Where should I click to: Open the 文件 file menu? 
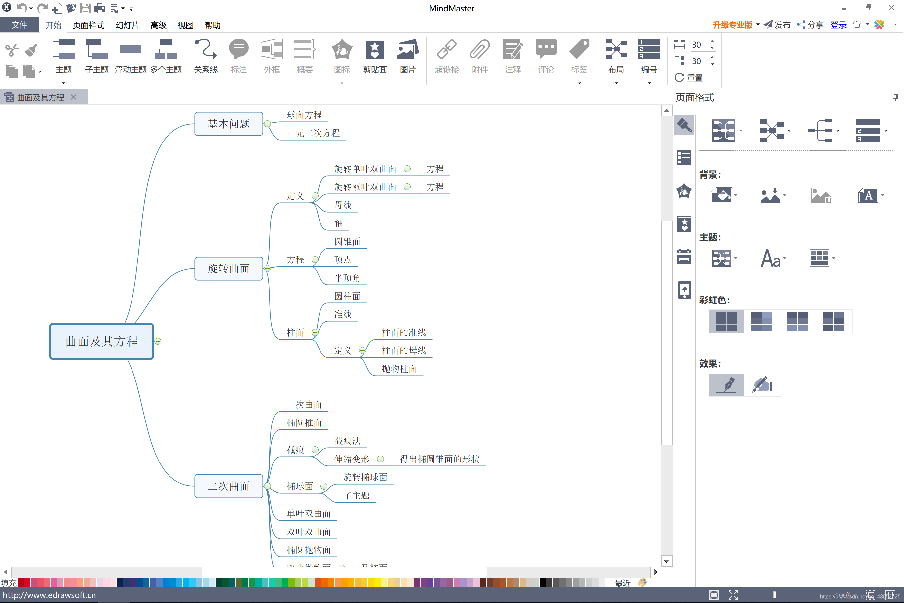click(19, 25)
